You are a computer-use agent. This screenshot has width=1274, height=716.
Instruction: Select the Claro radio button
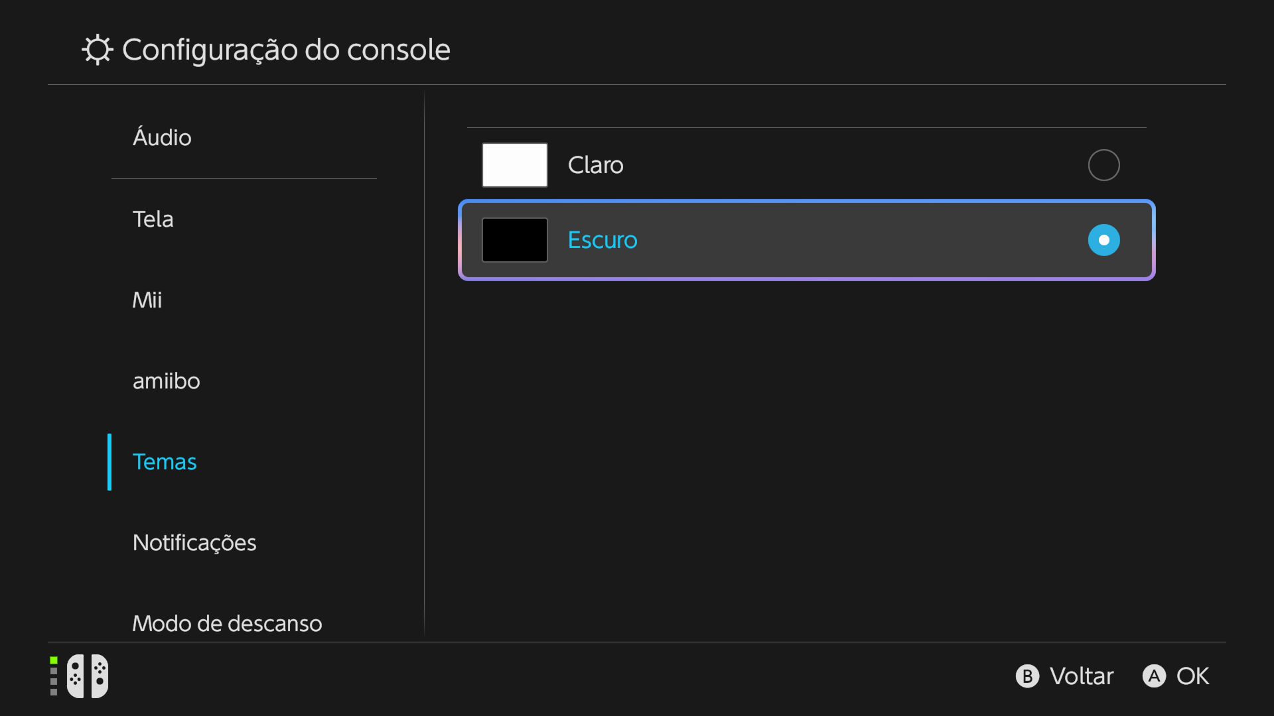(1103, 165)
